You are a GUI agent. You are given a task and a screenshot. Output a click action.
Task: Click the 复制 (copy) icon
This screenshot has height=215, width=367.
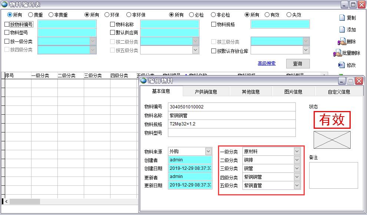(342, 18)
